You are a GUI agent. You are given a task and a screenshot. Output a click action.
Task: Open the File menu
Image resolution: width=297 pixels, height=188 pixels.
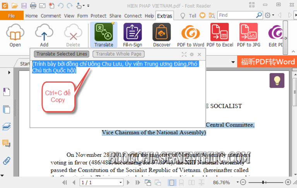(12, 16)
